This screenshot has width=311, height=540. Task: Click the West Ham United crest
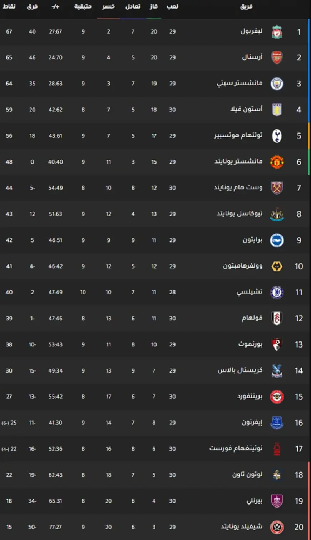pos(277,188)
